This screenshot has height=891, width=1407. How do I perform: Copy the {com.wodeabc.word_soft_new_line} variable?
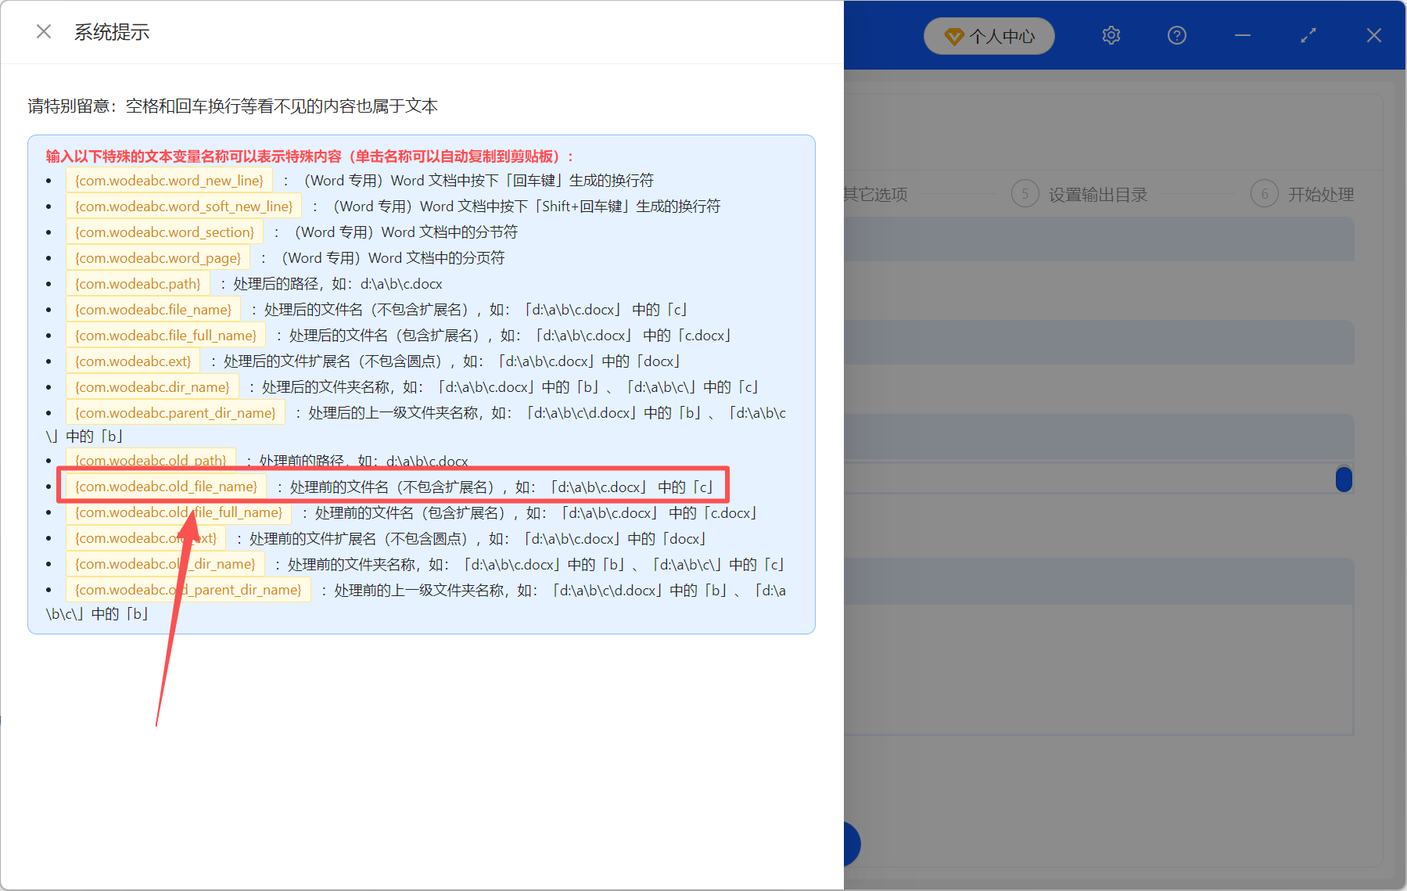tap(182, 206)
